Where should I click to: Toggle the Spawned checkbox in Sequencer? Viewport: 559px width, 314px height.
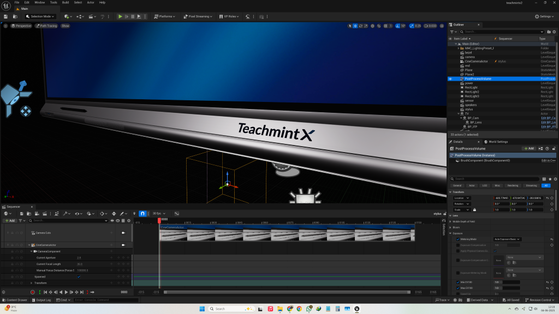pos(79,276)
